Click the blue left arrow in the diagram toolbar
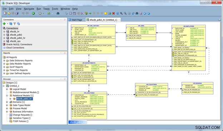 point(145,13)
